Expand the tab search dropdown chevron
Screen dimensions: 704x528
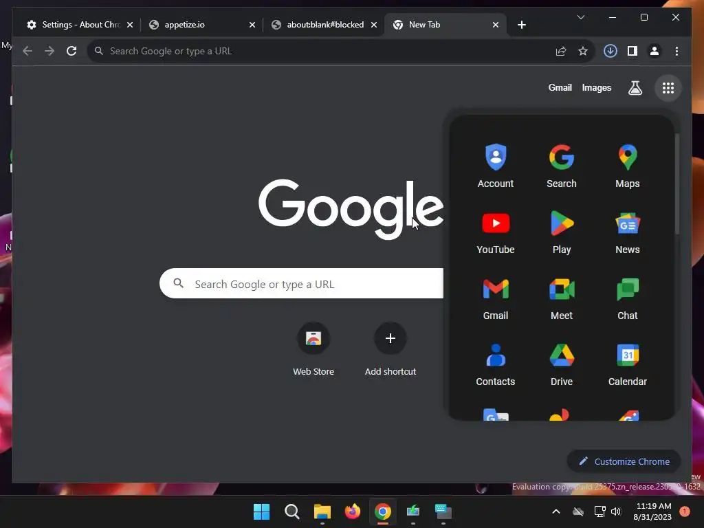[x=580, y=17]
